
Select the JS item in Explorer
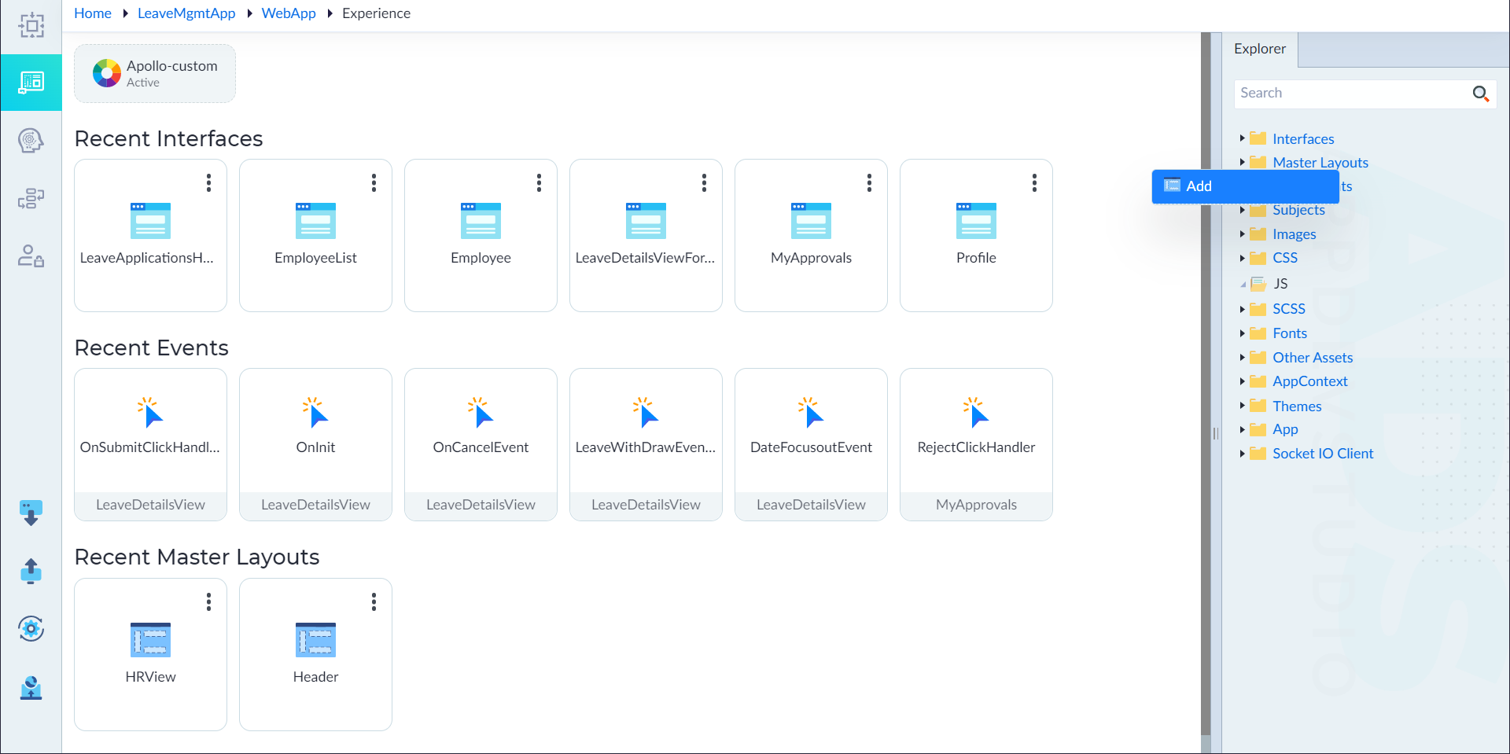point(1280,284)
